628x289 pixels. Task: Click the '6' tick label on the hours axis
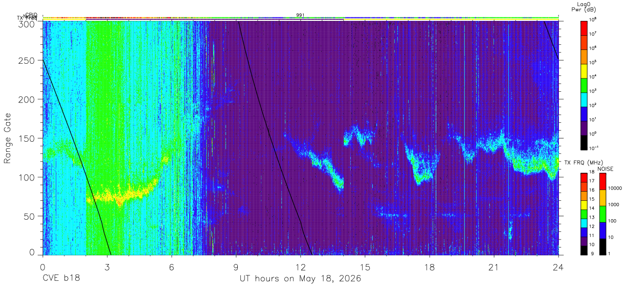[x=172, y=267]
